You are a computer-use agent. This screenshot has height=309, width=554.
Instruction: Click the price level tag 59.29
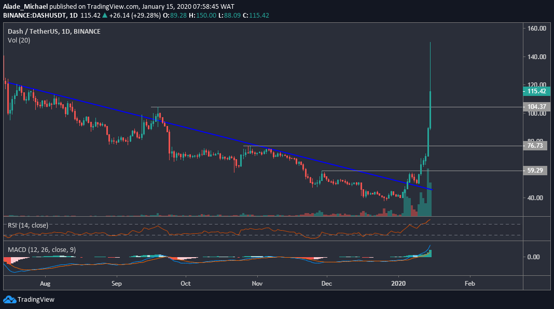coord(535,170)
